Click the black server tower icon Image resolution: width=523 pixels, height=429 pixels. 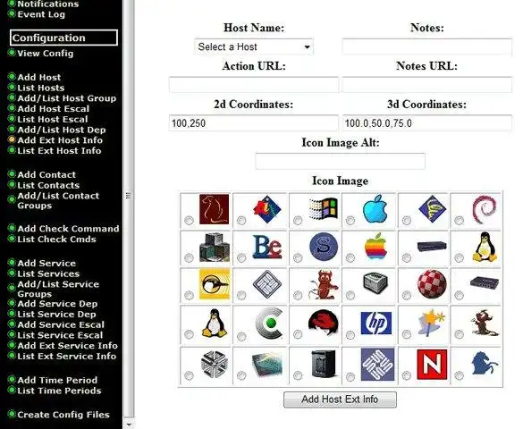point(324,364)
